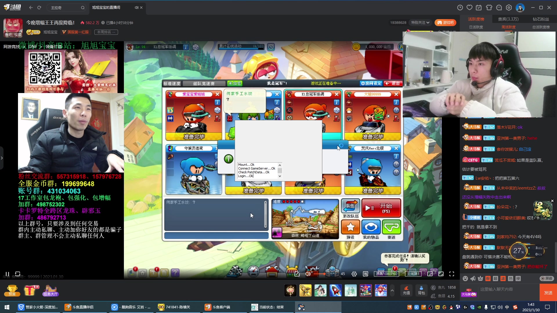Mute the stream volume speaker
Viewport: 557px width, 313px height.
[308, 274]
